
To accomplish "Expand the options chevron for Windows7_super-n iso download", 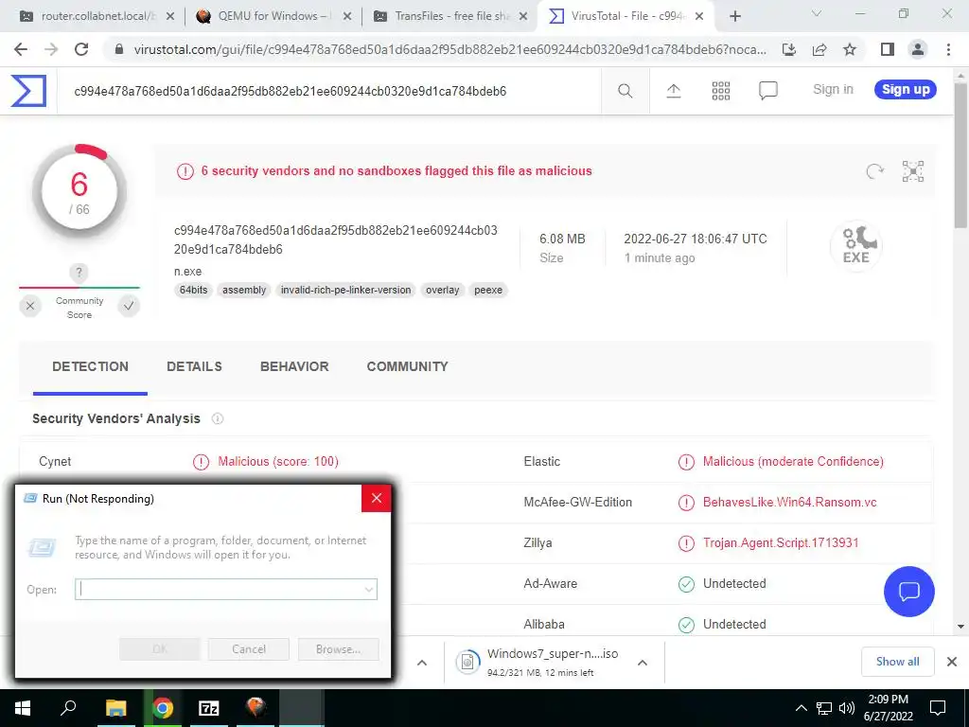I will (x=643, y=663).
